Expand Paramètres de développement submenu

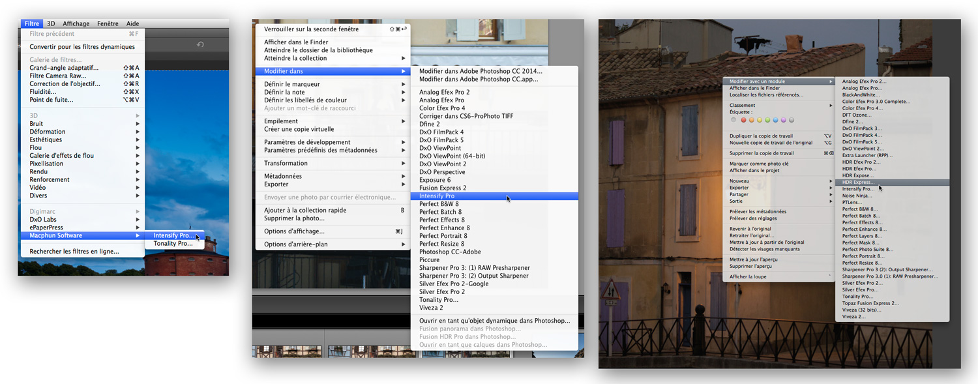click(x=333, y=142)
